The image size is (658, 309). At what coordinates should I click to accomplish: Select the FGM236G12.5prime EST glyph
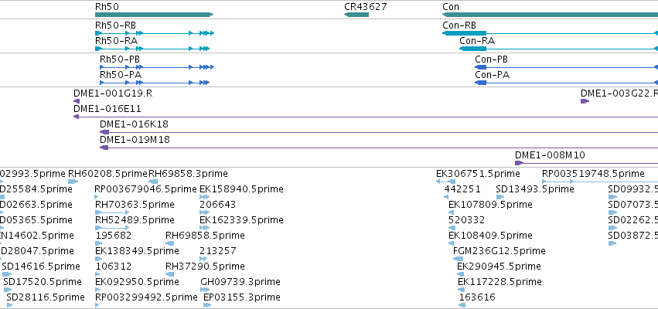(x=459, y=259)
